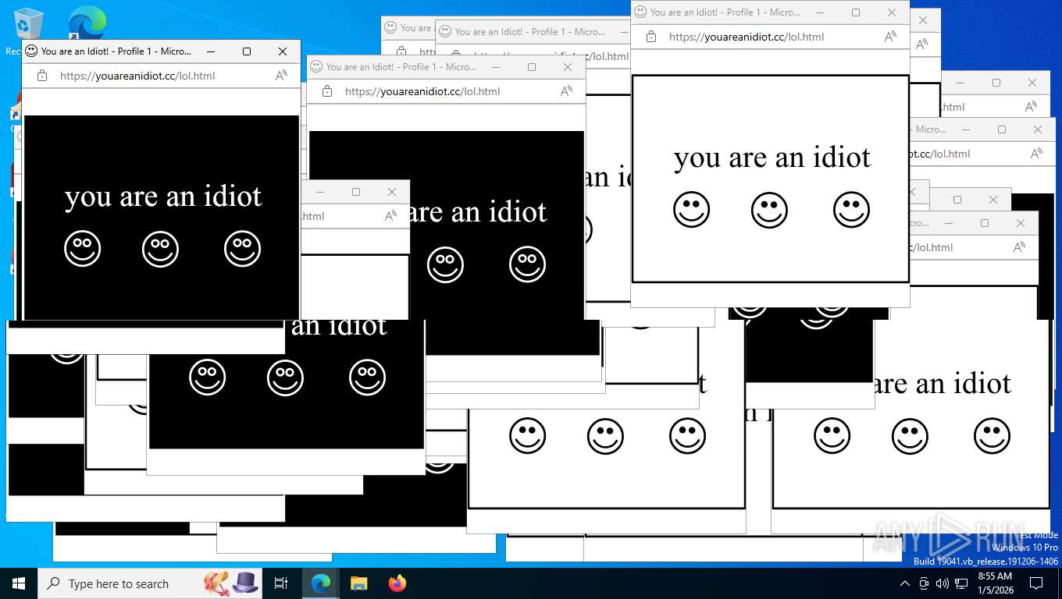This screenshot has width=1062, height=599.
Task: Select the Microsoft Edge desktop shortcut
Action: (86, 23)
